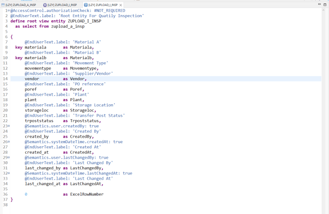Switch to the ZUPLOAD_A_INSP editor tab

[19, 5]
